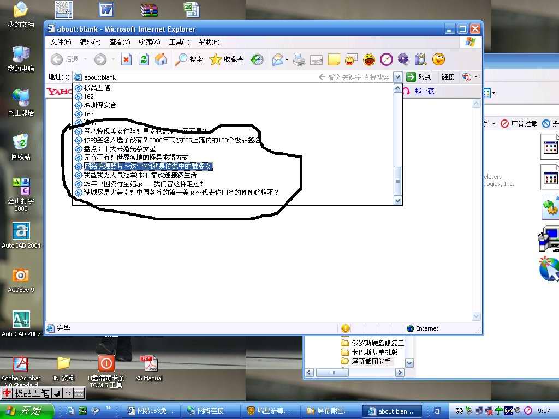Image resolution: width=559 pixels, height=419 pixels.
Task: Collapse the address bar dropdown arrow
Action: point(397,77)
